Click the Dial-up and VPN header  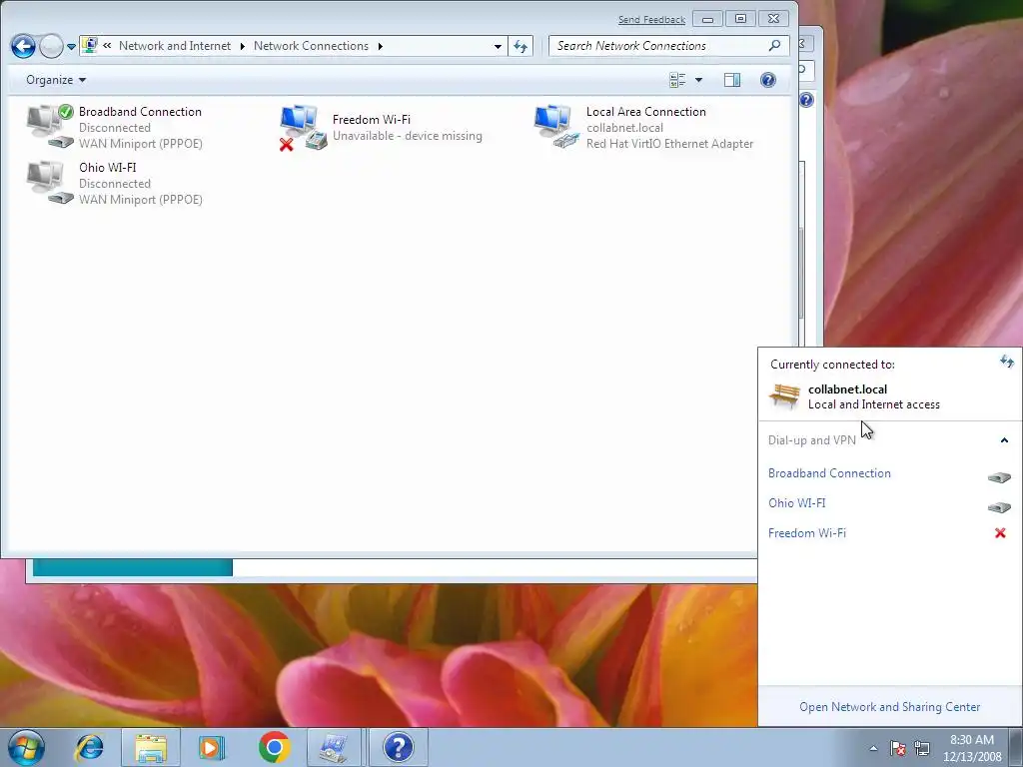tap(811, 440)
